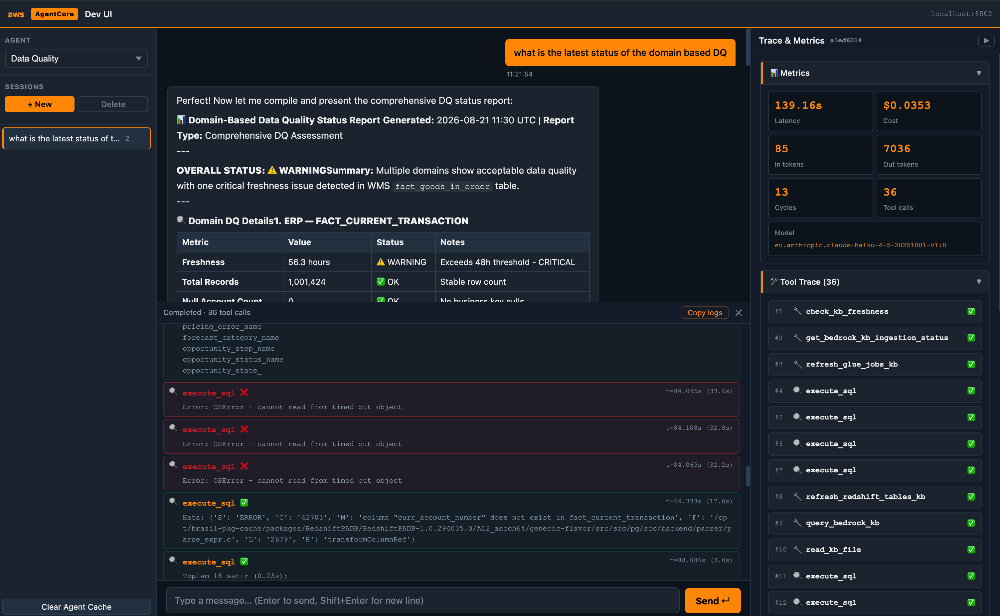
Task: Click magnifier icon of trace #6 execute_sql
Action: tap(797, 444)
